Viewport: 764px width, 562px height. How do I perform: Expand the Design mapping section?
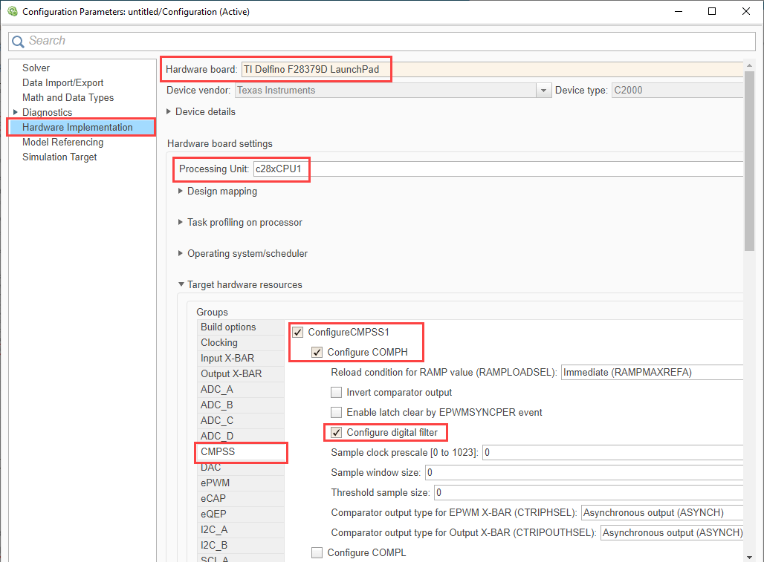(x=181, y=191)
